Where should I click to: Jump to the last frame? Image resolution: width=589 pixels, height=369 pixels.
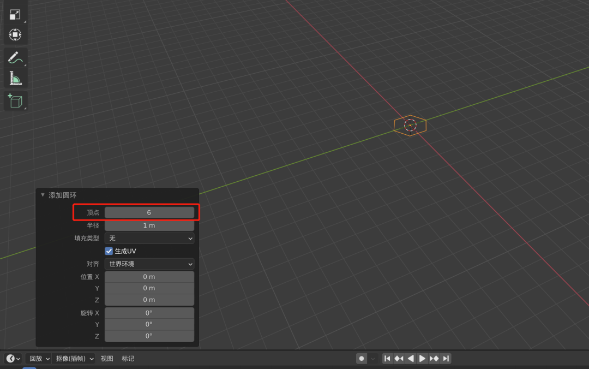click(446, 359)
